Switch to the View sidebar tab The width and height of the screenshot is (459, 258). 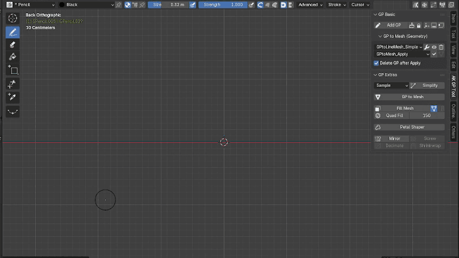[453, 50]
